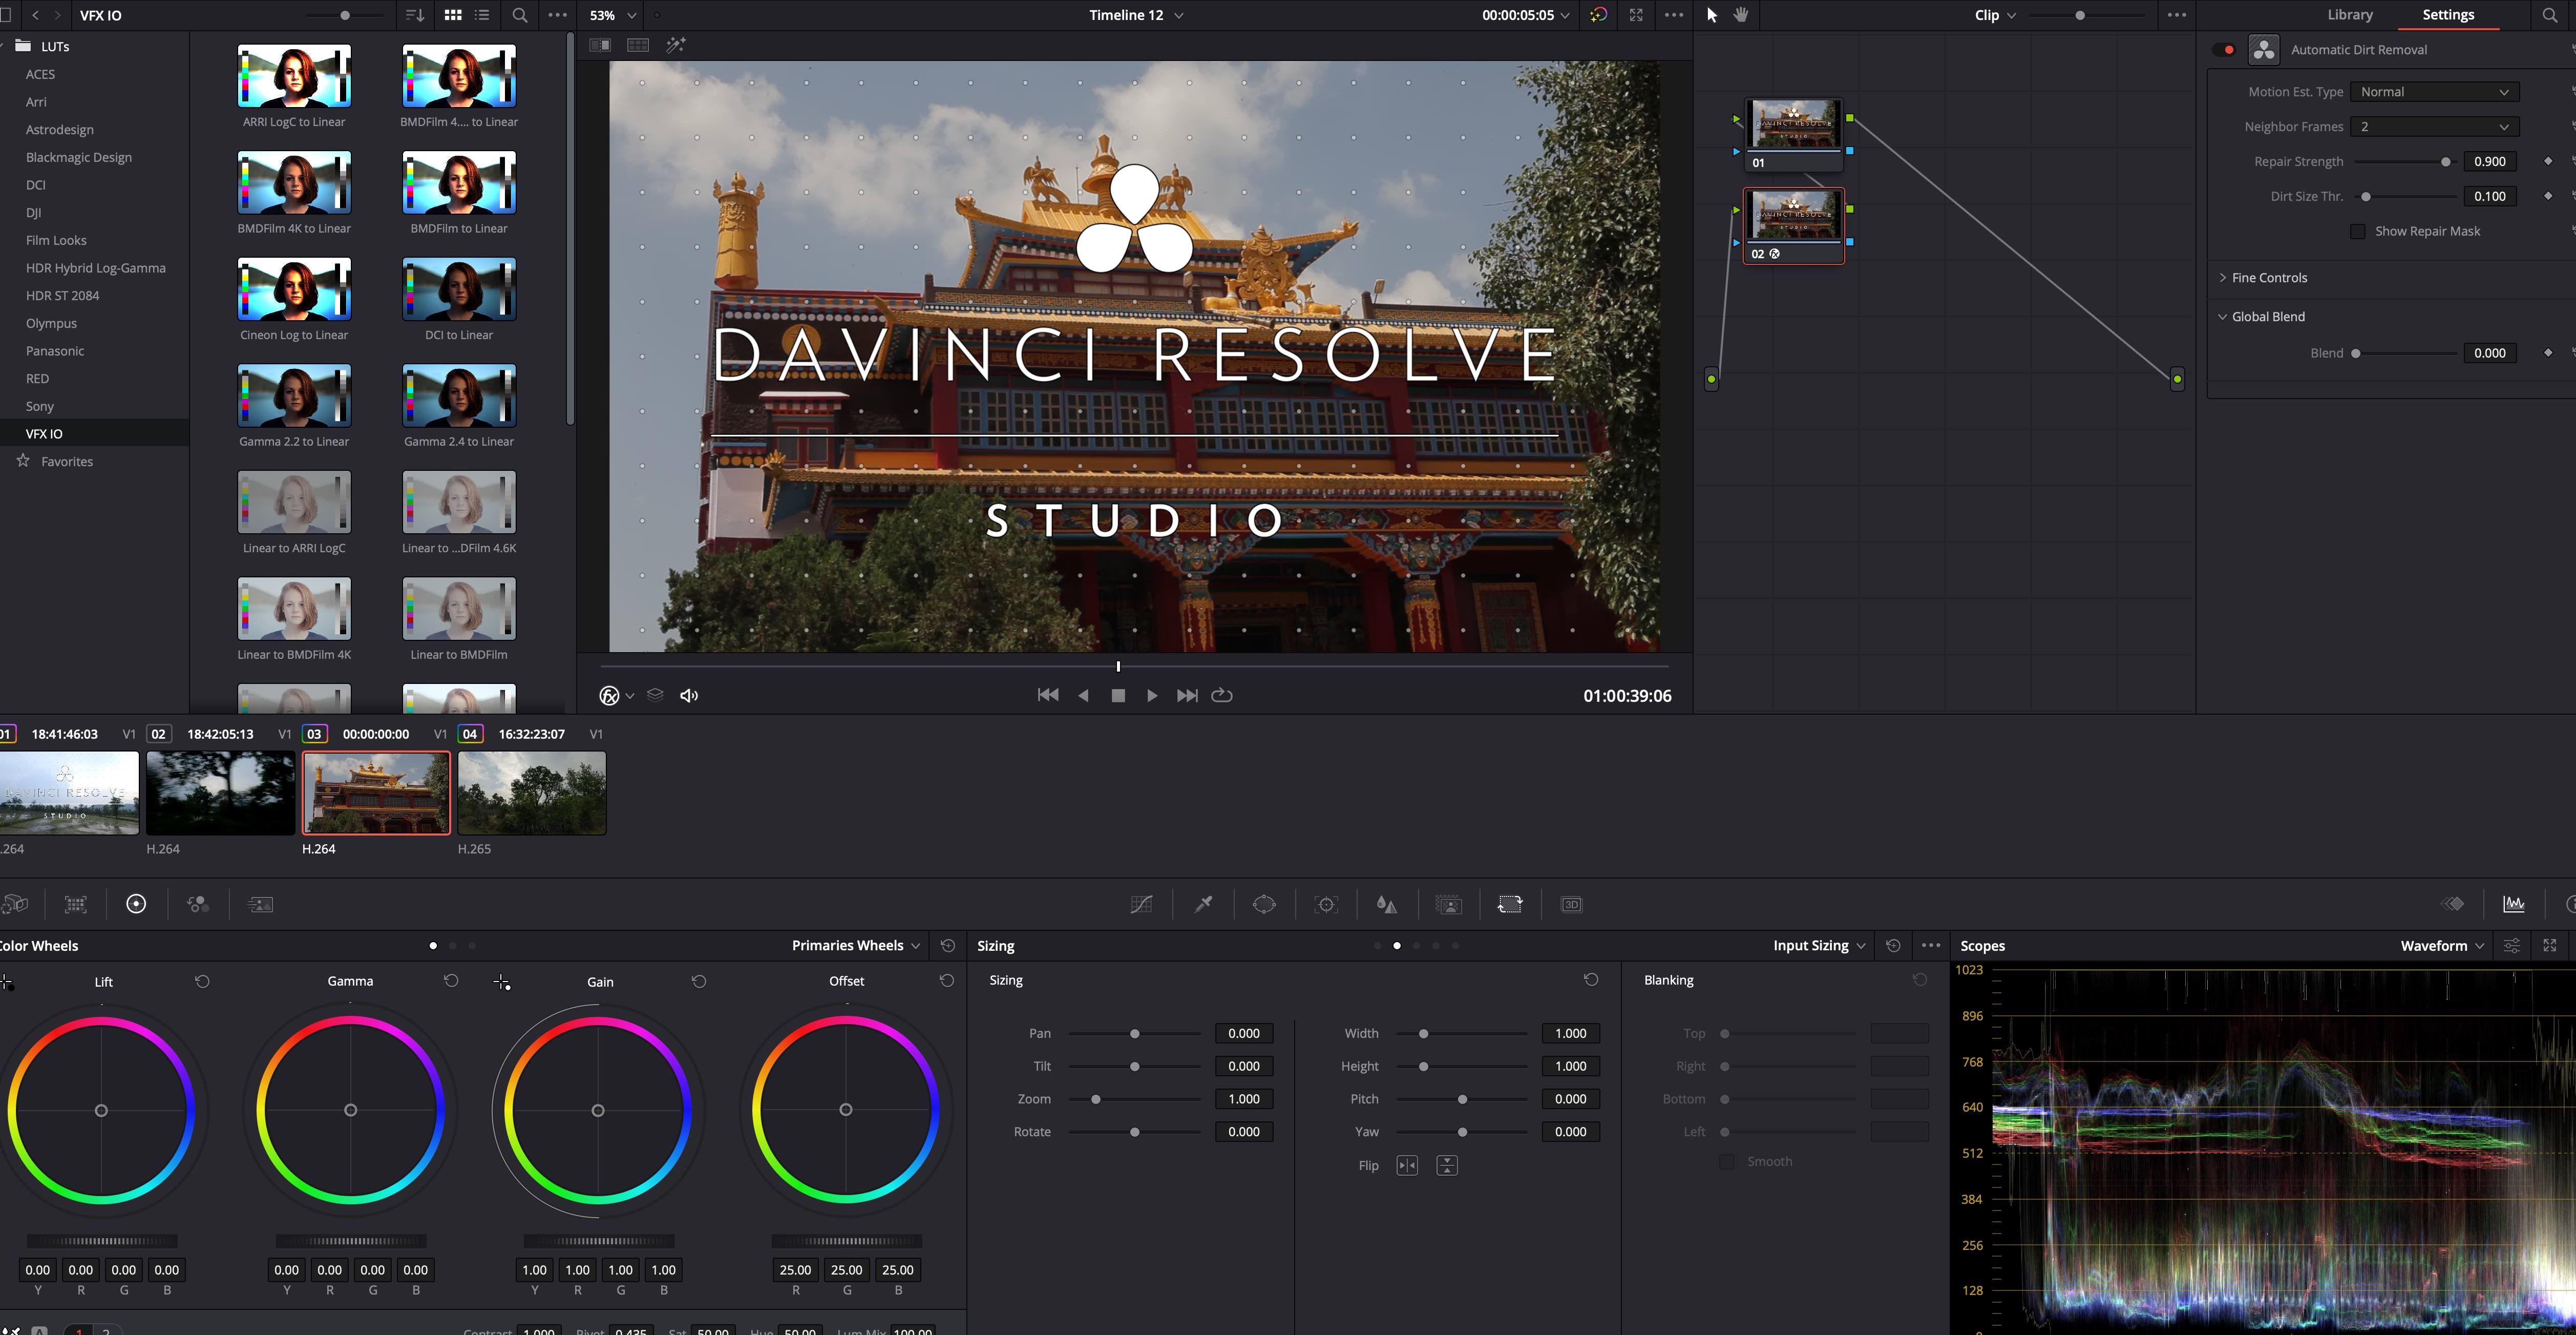Screen dimensions: 2576x1335
Task: Open the viewer zoom 53% dropdown
Action: point(613,15)
